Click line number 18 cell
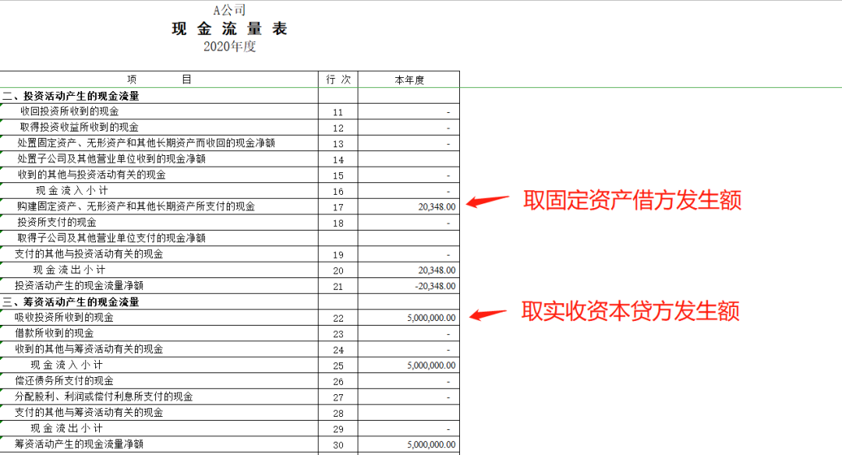The height and width of the screenshot is (455, 842). 338,223
